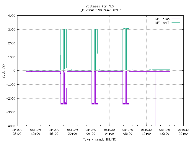Click the 'NPI bias' legend label

tap(162, 19)
